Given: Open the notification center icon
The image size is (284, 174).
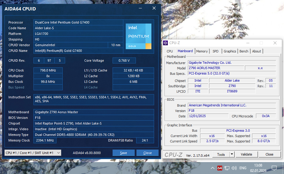Looking at the screenshot, I should coord(274,168).
